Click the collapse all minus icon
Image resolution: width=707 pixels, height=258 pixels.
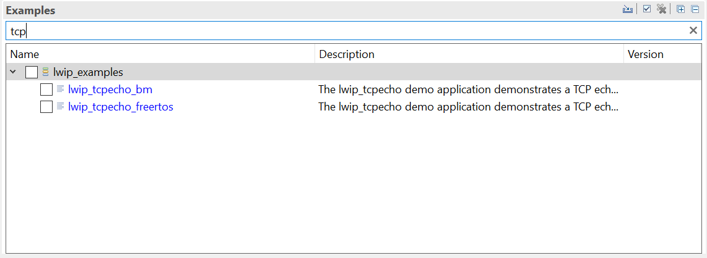click(x=695, y=9)
